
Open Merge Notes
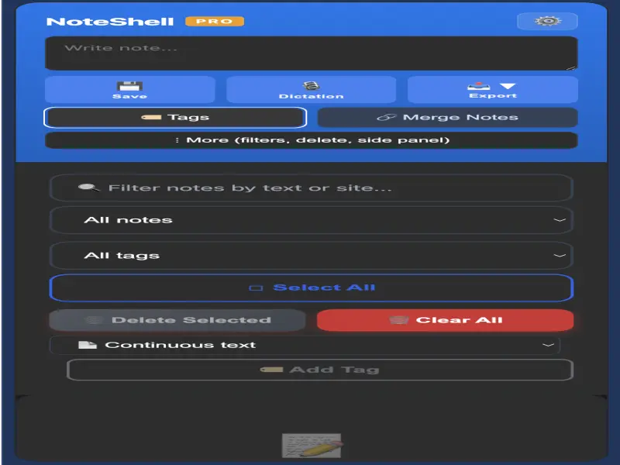(x=447, y=117)
